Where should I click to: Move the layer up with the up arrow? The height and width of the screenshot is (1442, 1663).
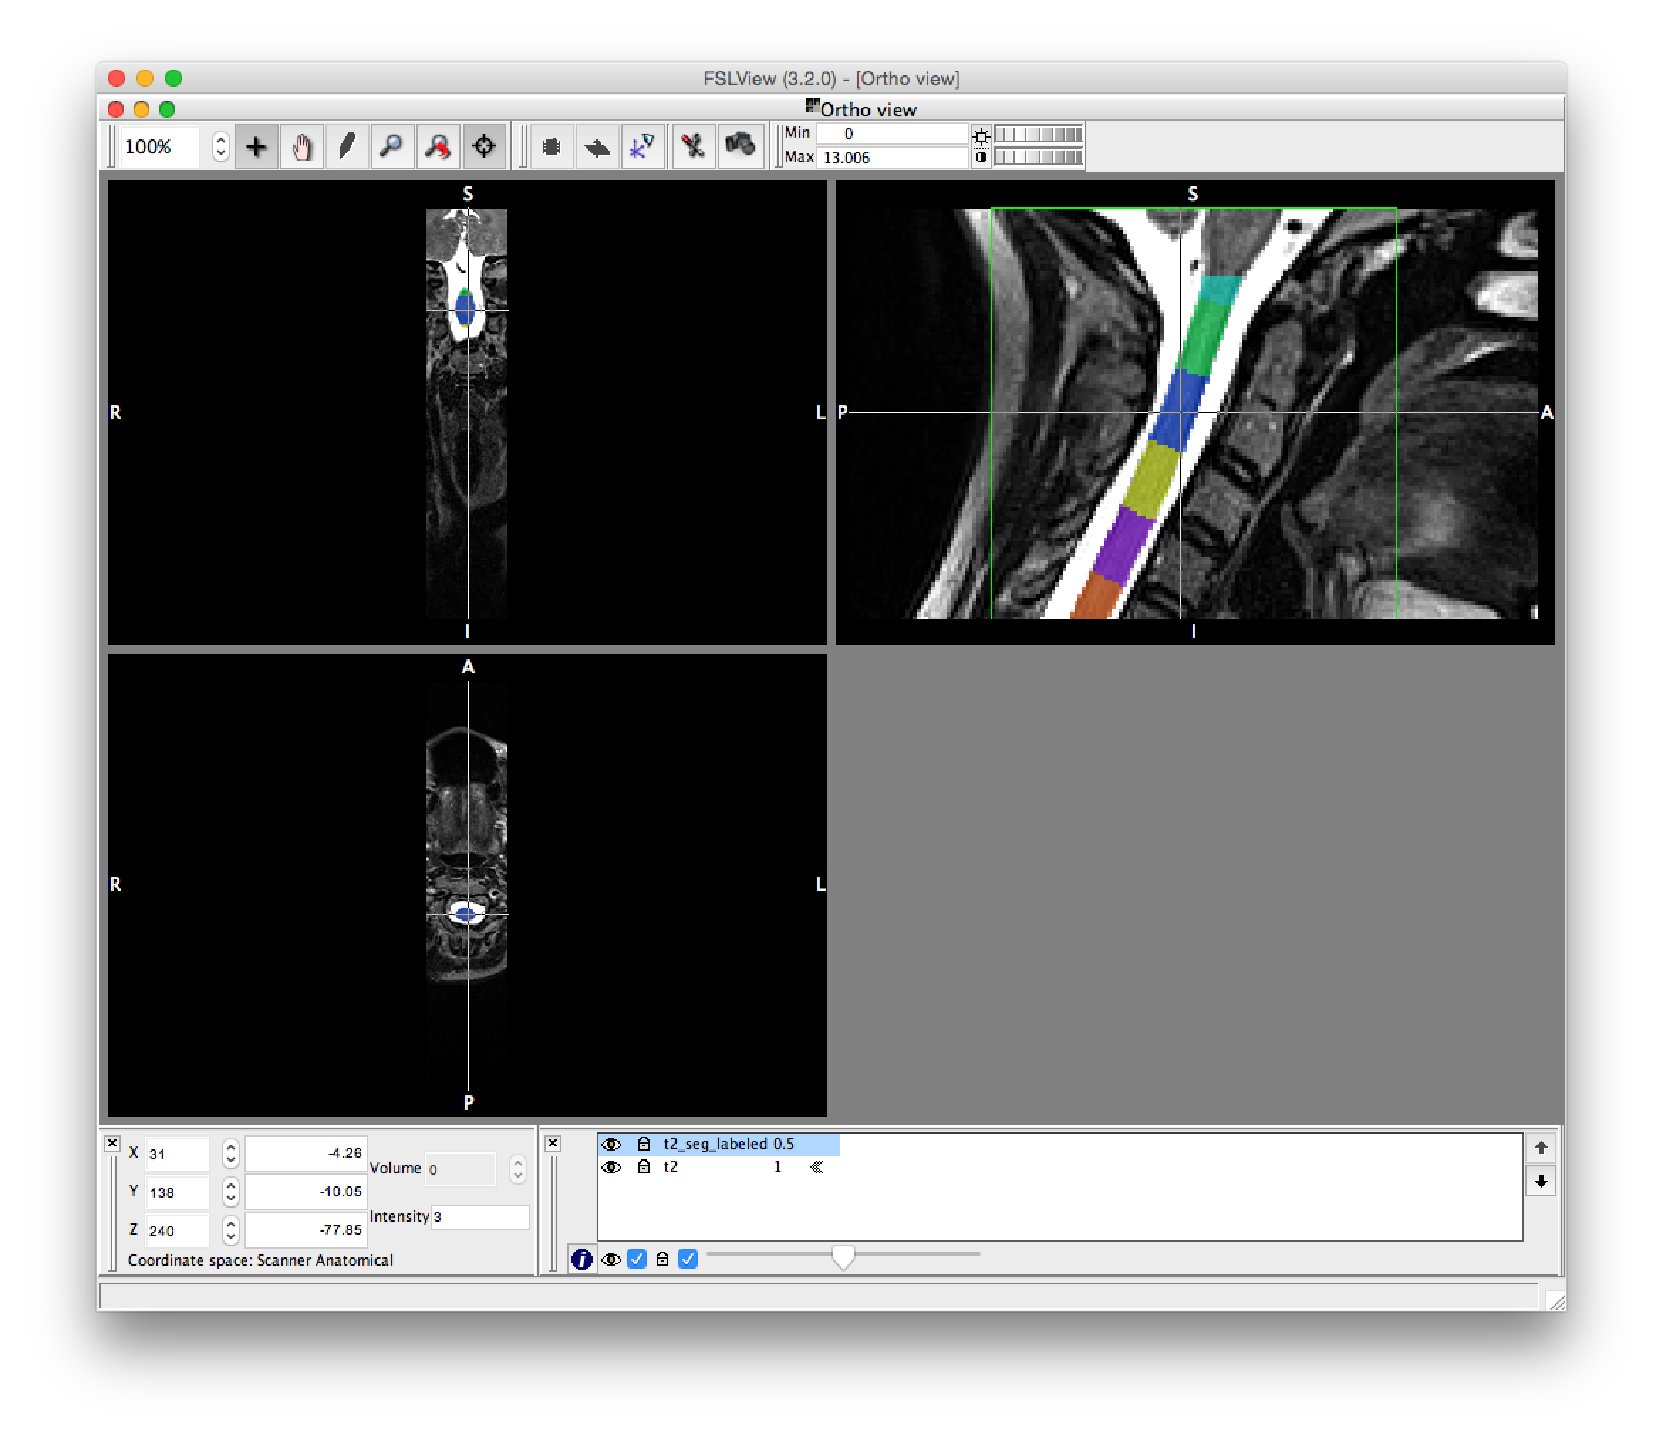coord(1542,1146)
